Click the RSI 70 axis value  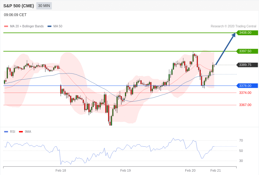click(x=241, y=140)
